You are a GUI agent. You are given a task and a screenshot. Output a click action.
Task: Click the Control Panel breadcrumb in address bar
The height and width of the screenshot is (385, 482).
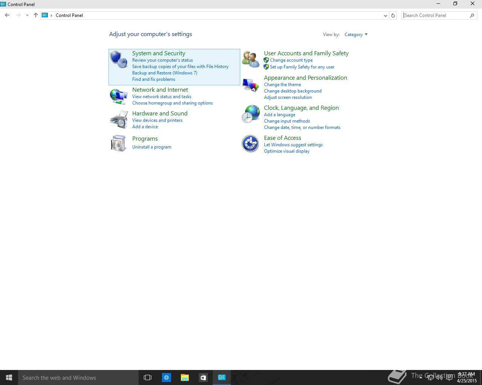tap(69, 15)
